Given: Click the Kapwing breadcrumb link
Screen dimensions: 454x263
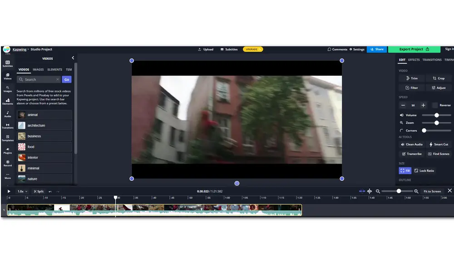Looking at the screenshot, I should click(20, 49).
